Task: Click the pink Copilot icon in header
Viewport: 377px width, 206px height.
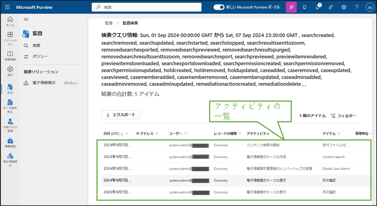Action: click(x=291, y=7)
